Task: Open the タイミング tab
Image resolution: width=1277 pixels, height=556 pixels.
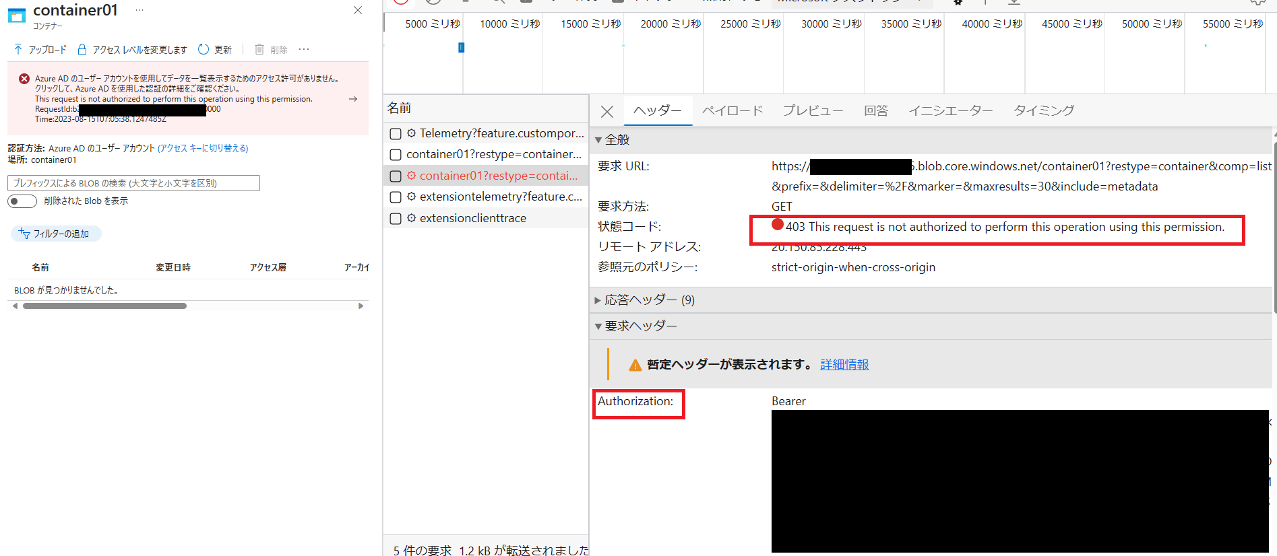Action: tap(1044, 110)
